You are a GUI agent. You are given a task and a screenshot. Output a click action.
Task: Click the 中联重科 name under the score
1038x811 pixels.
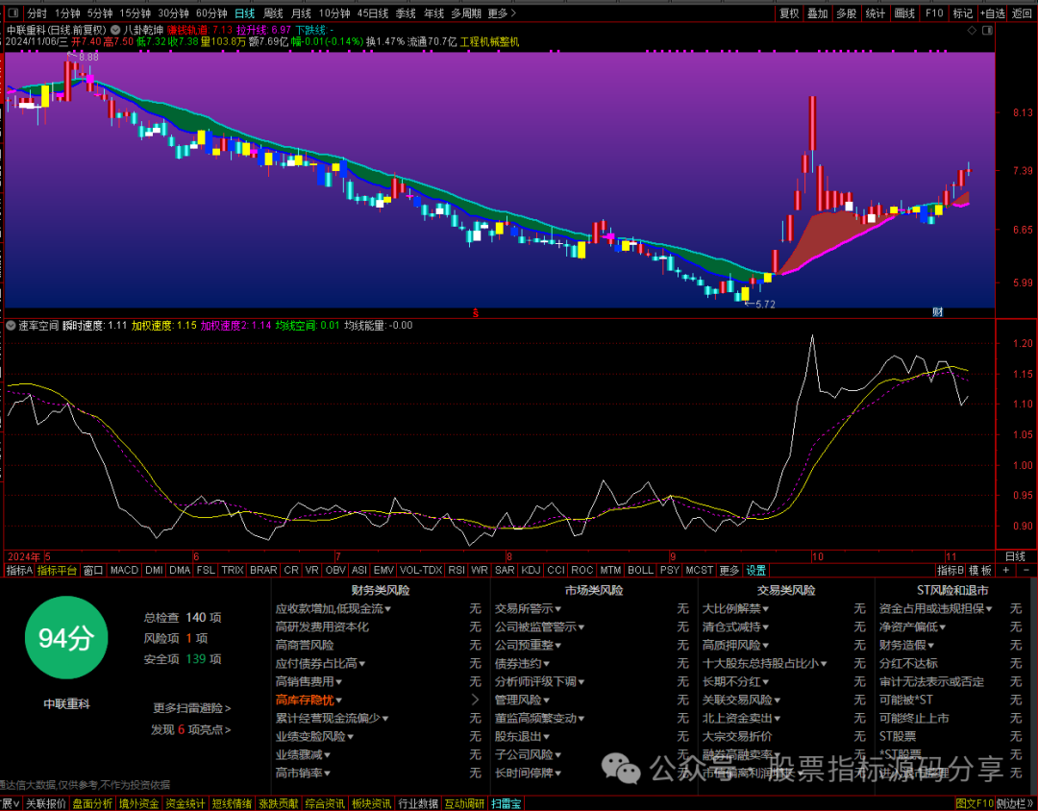[67, 704]
